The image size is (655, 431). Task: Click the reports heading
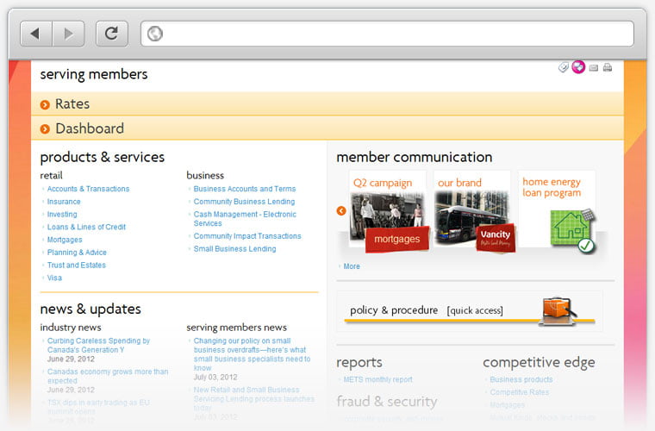(x=359, y=364)
